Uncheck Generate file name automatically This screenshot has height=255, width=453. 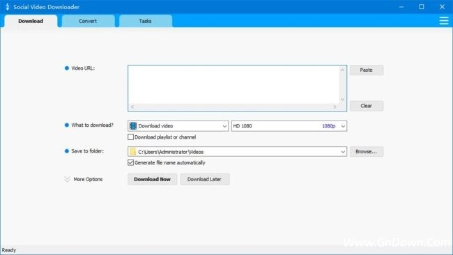coord(130,162)
